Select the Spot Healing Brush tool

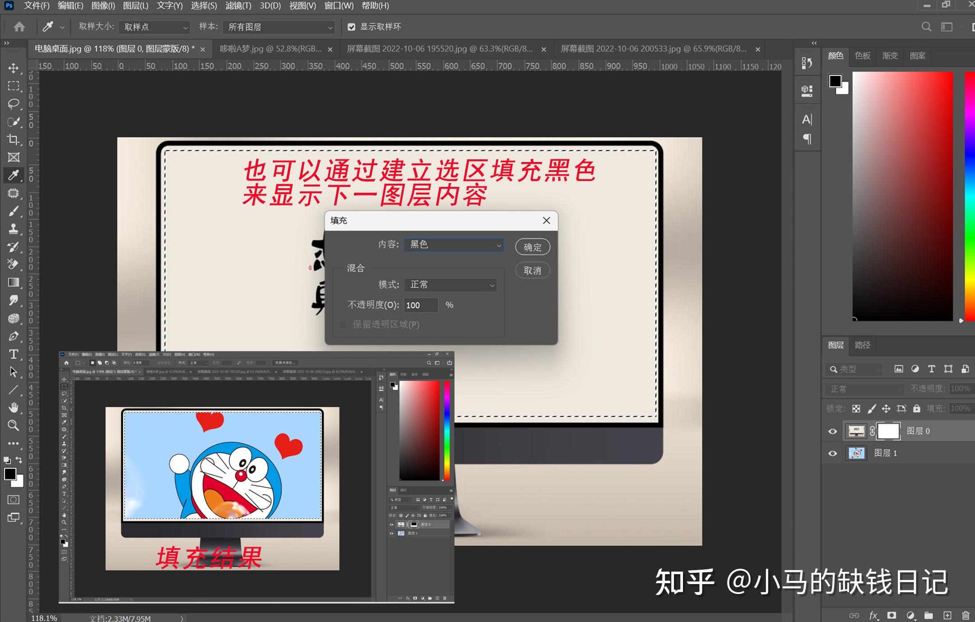[14, 193]
